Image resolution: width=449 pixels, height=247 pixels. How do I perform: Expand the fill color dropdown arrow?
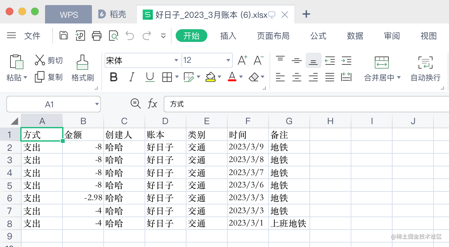219,77
